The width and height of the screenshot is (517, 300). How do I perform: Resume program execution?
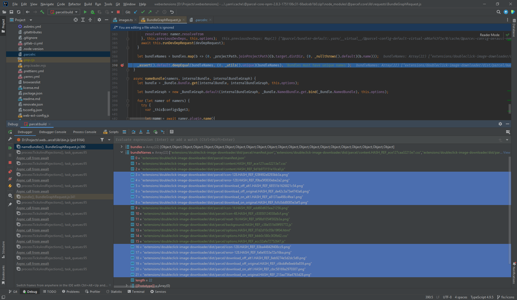[10, 147]
